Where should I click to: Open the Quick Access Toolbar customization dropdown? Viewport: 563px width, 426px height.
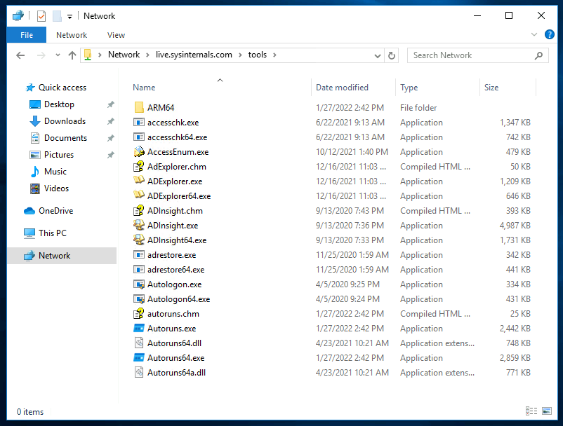(68, 15)
